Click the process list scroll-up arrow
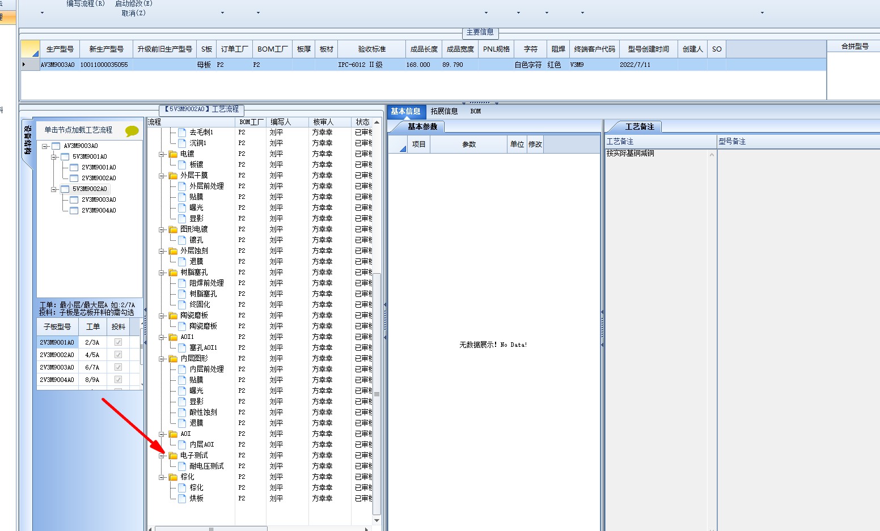This screenshot has width=880, height=531. pos(376,122)
